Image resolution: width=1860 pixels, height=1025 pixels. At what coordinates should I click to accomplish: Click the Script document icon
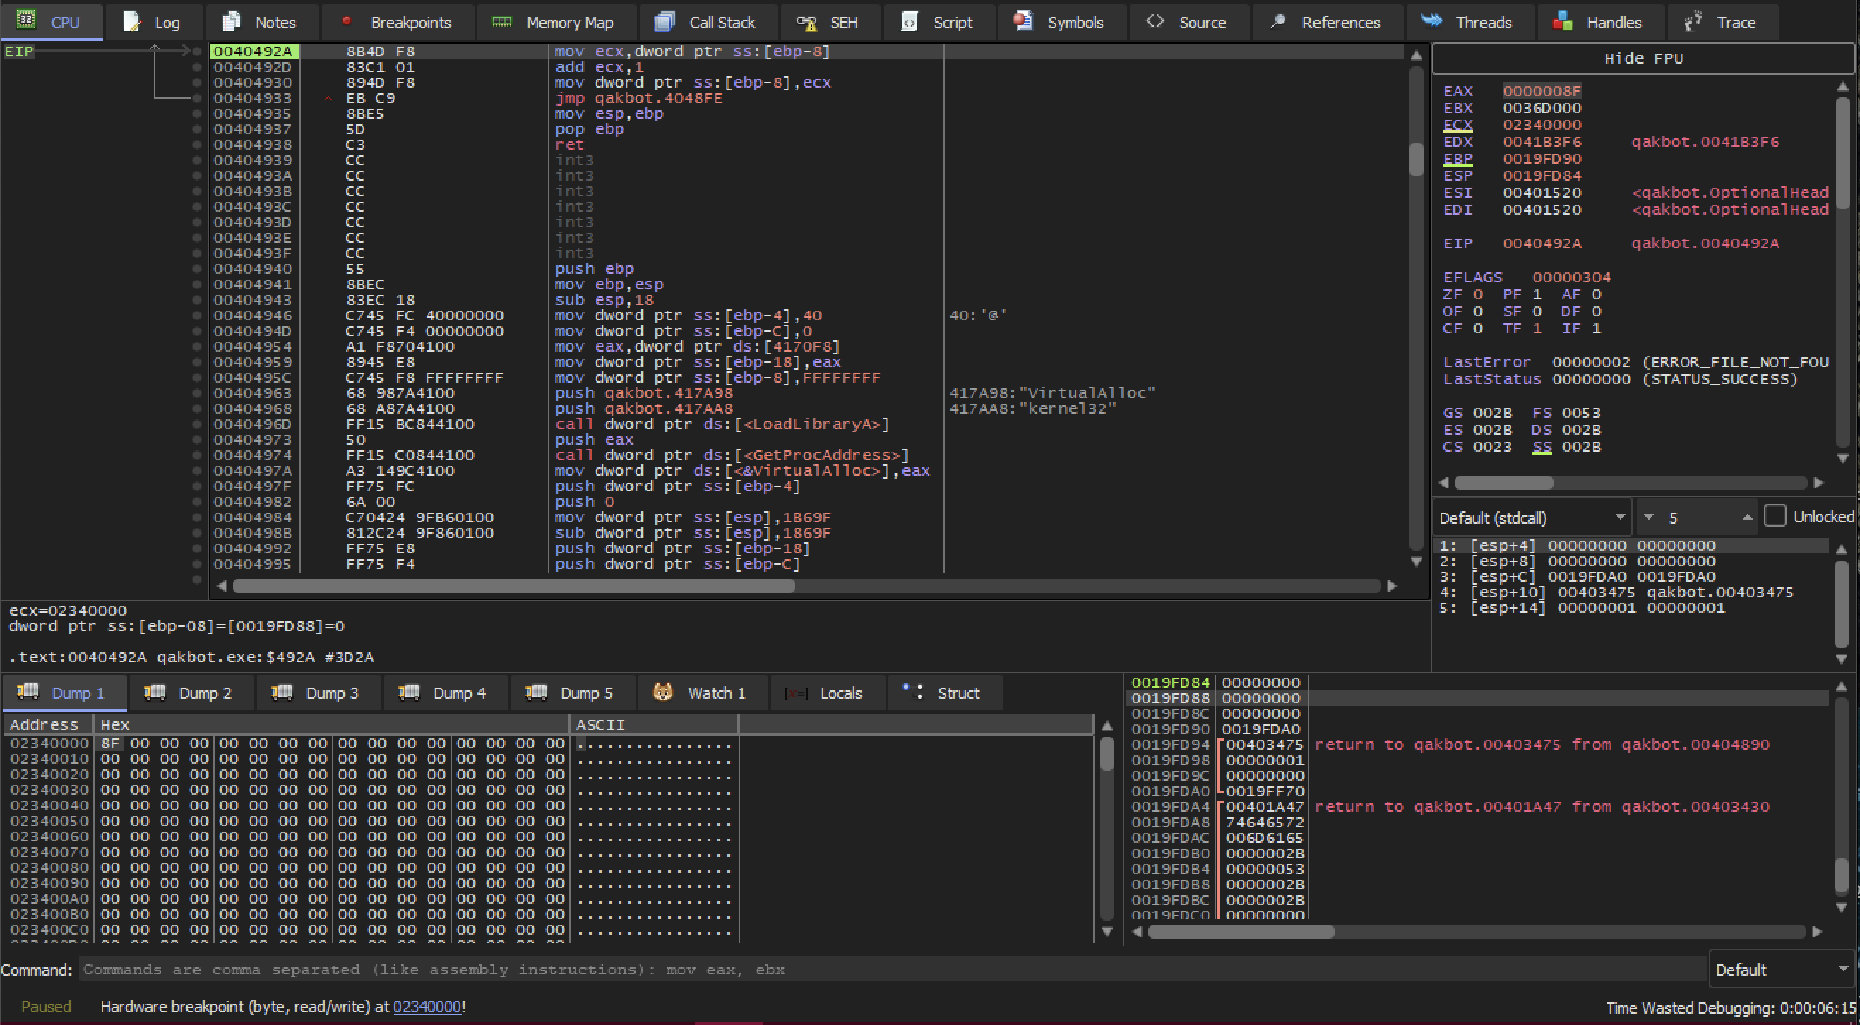(910, 22)
